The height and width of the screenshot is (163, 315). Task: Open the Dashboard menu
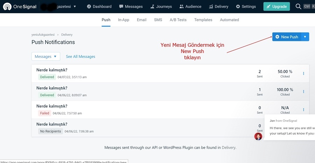pos(99,7)
